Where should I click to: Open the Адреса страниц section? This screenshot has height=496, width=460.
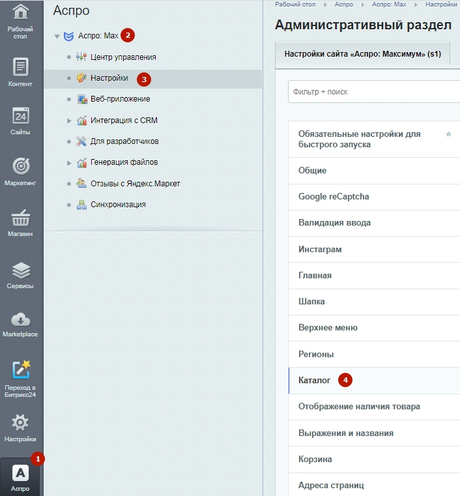(x=374, y=485)
